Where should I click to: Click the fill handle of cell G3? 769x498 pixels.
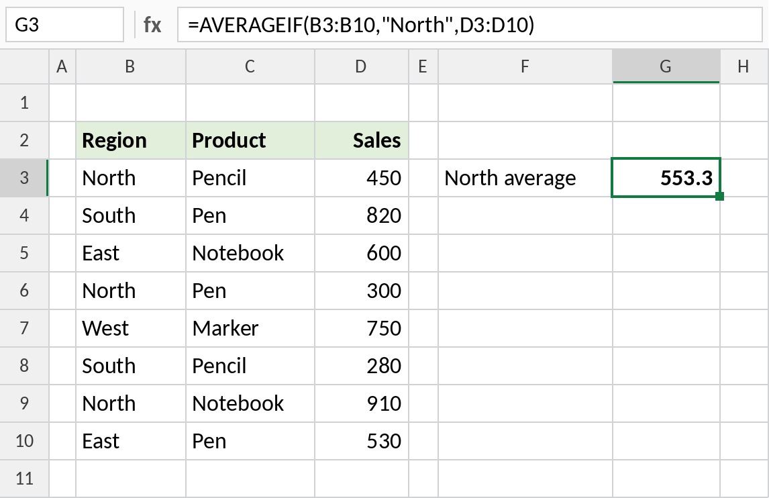click(719, 196)
